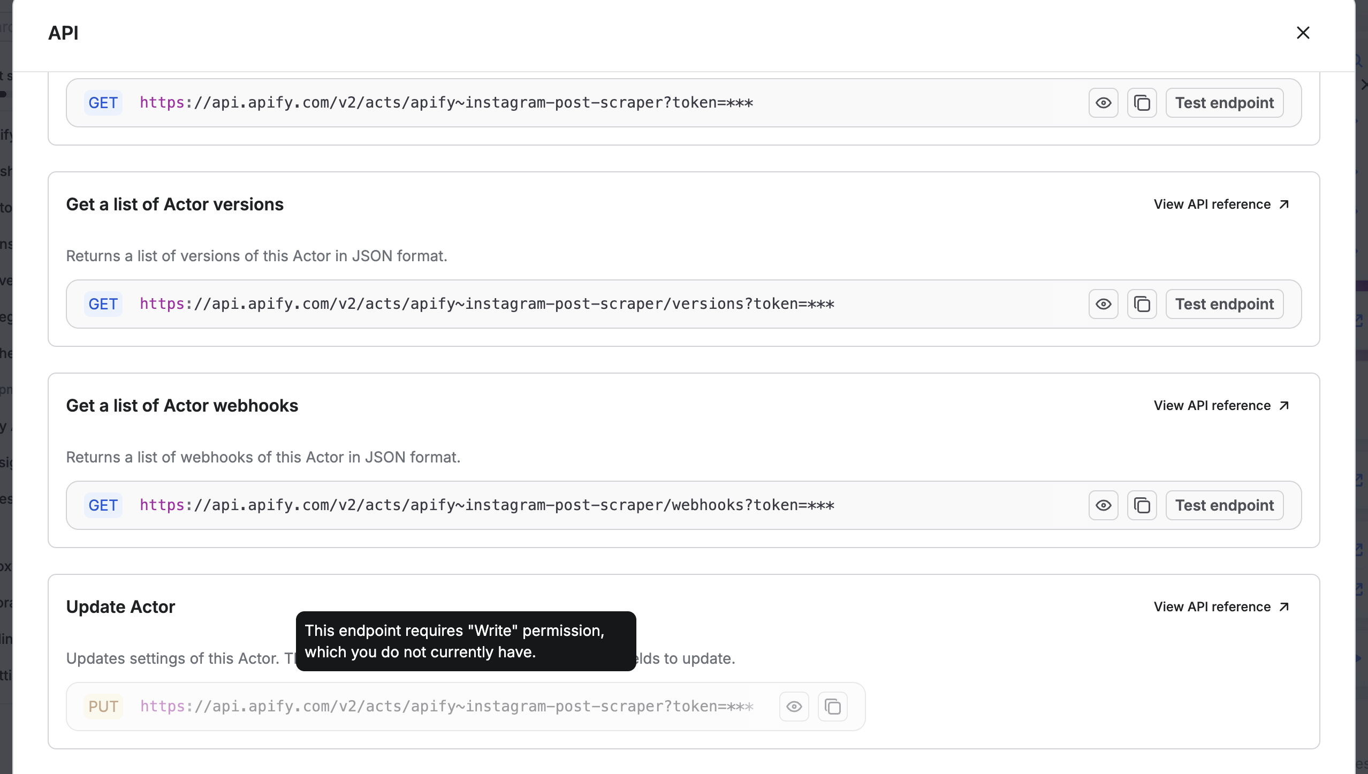Reveal token in Get Actor endpoint URL
Viewport: 1368px width, 774px height.
click(x=1103, y=103)
